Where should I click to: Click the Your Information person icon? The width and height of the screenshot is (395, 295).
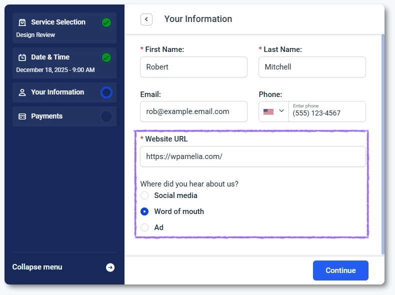point(22,92)
